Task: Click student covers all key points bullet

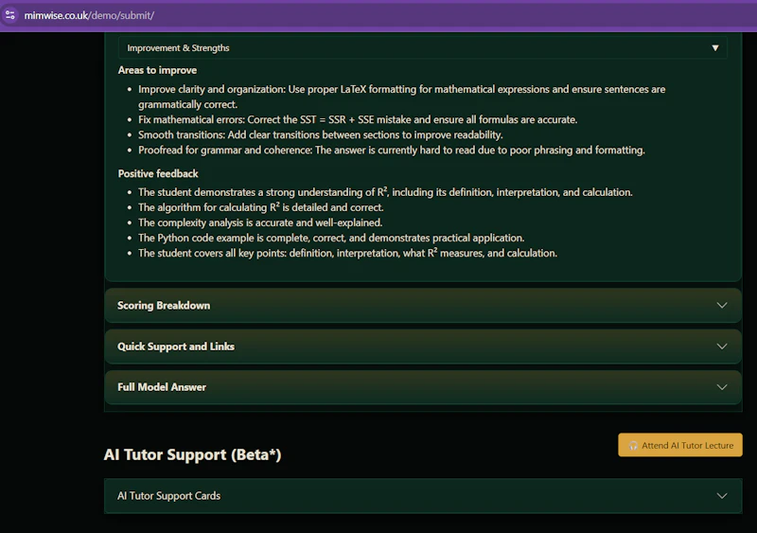Action: [347, 253]
